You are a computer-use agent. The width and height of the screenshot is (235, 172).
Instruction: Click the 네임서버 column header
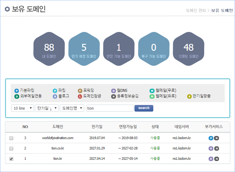point(182,127)
